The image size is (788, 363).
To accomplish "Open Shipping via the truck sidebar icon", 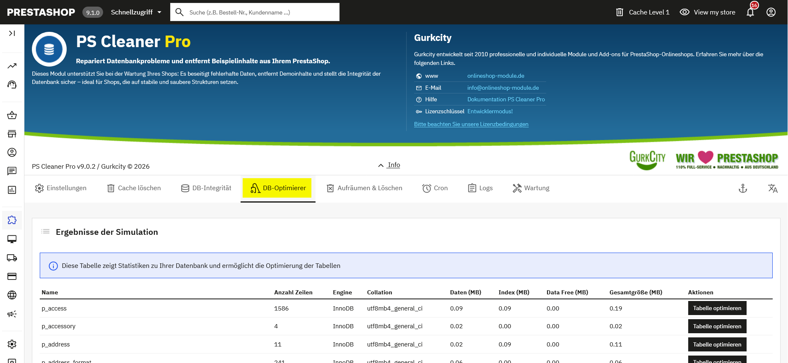I will point(12,258).
